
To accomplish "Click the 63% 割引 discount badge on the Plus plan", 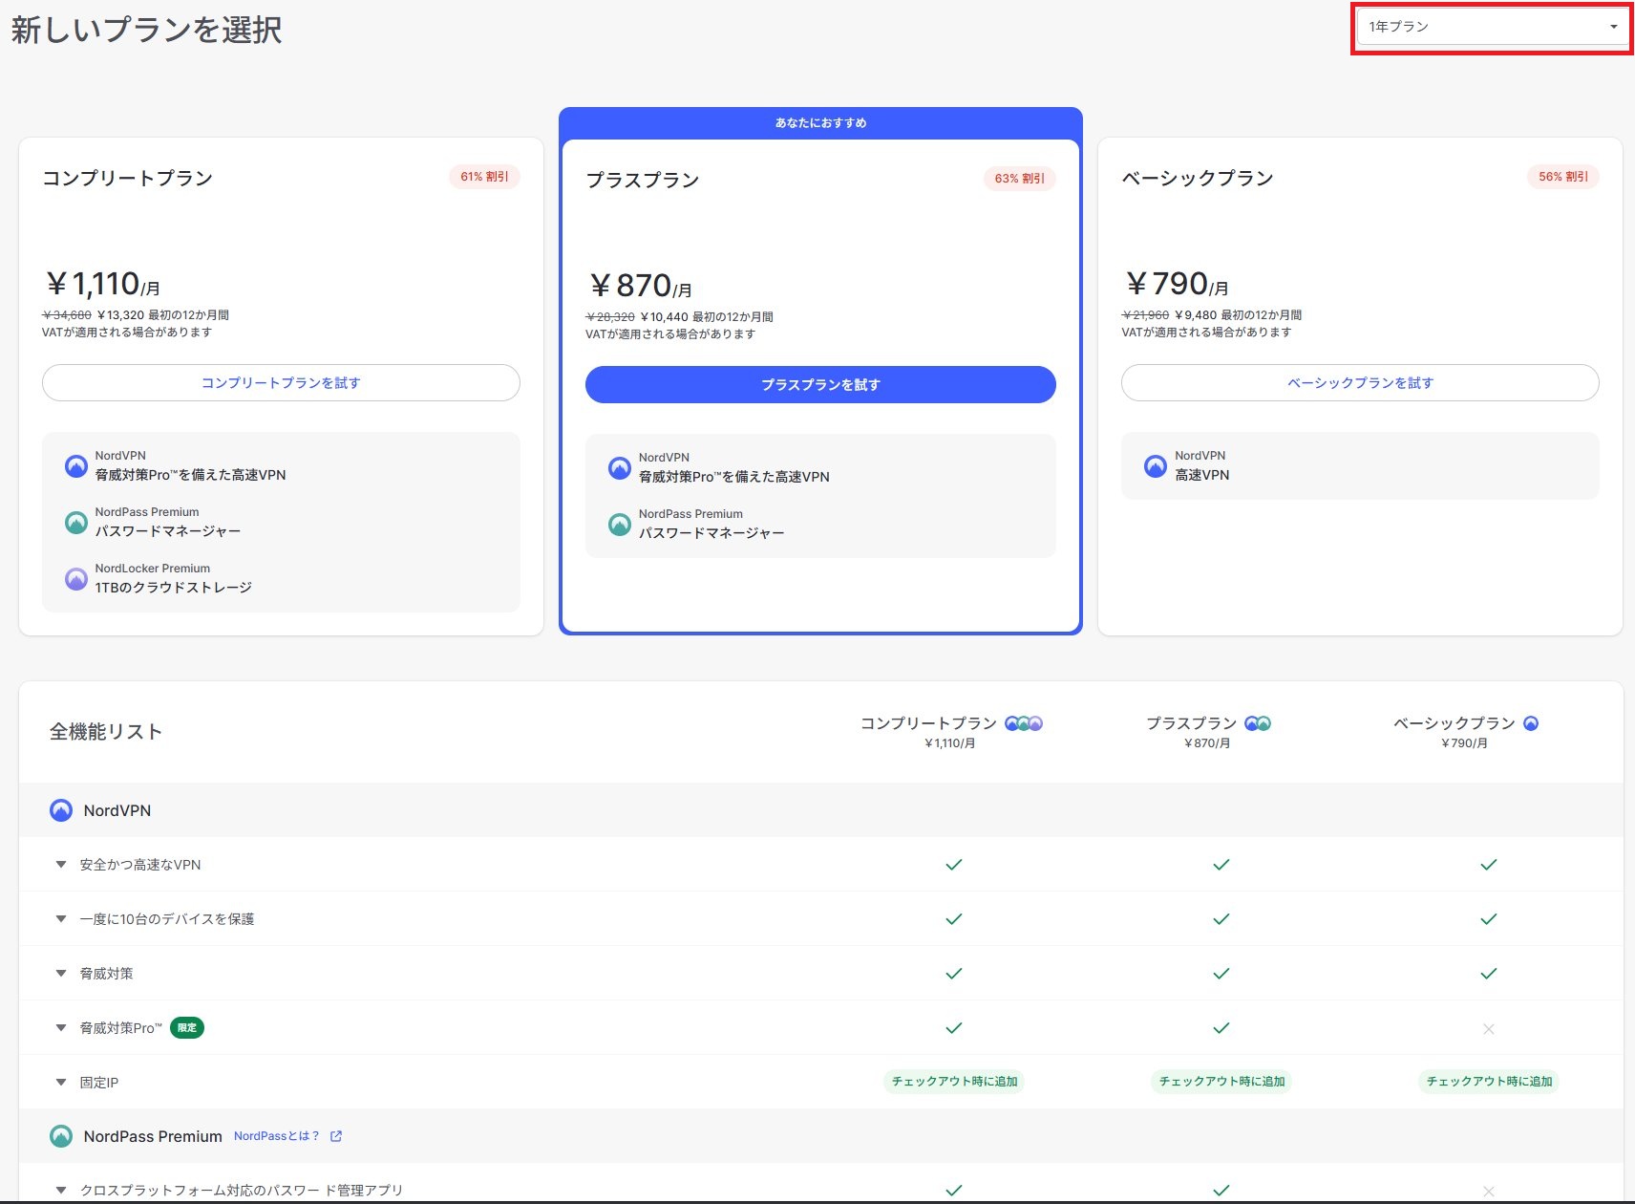I will [1019, 179].
